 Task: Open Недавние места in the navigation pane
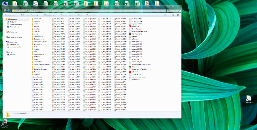tap(16, 24)
